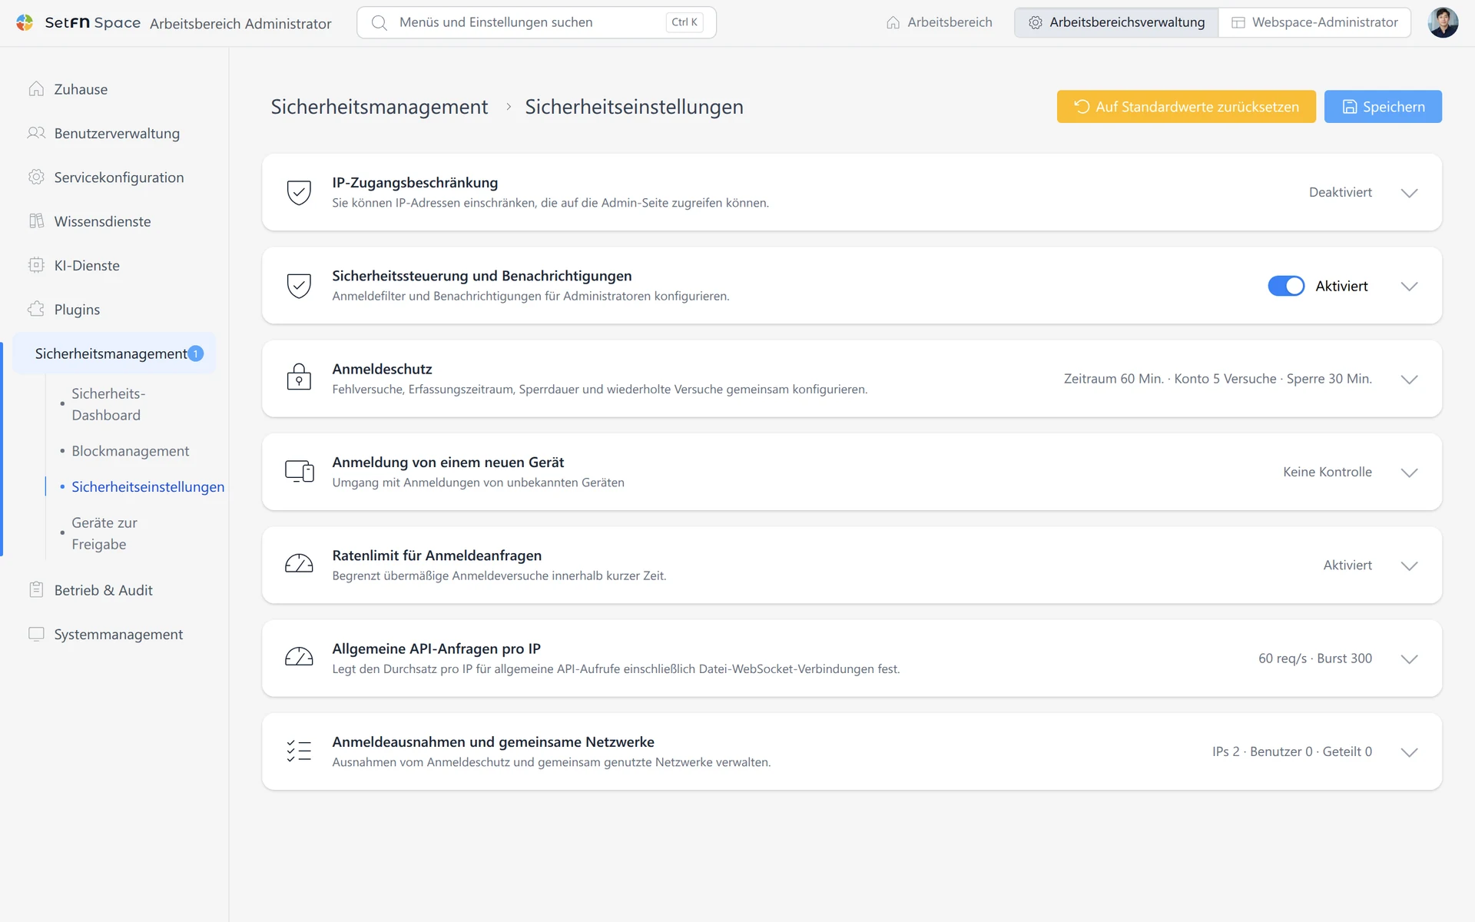The height and width of the screenshot is (922, 1475).
Task: Open Wissensdienste in the sidebar
Action: (x=115, y=221)
